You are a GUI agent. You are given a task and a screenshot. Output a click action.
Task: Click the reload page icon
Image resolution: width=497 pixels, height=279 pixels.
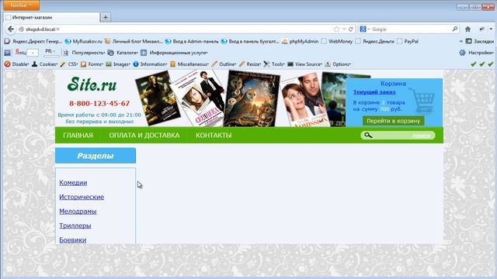351,29
